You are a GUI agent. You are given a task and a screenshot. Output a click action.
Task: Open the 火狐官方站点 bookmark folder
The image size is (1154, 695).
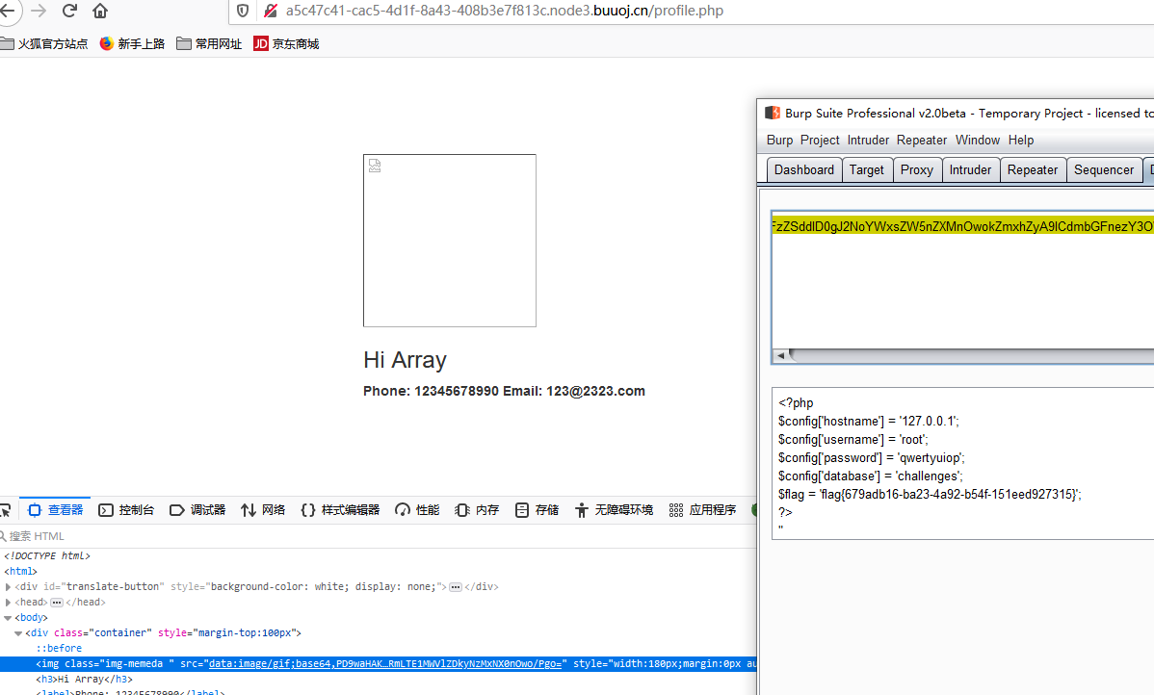click(44, 44)
